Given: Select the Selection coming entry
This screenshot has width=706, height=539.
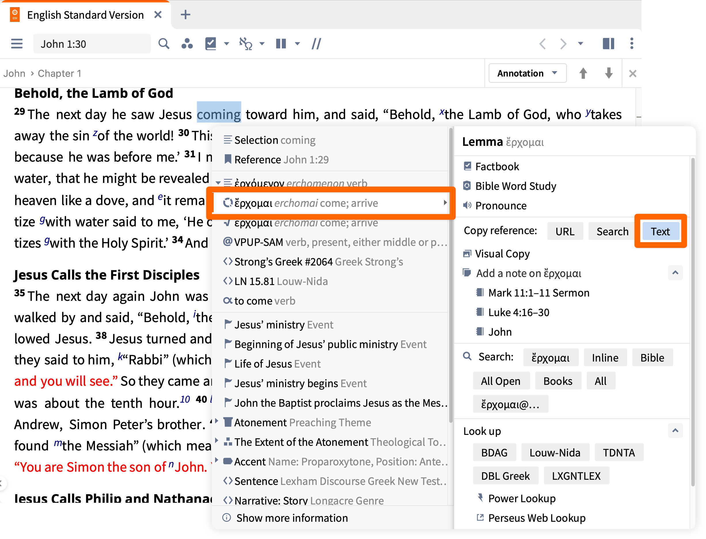Looking at the screenshot, I should [330, 140].
